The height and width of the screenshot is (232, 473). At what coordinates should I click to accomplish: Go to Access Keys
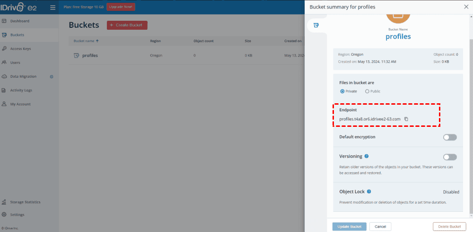(20, 49)
